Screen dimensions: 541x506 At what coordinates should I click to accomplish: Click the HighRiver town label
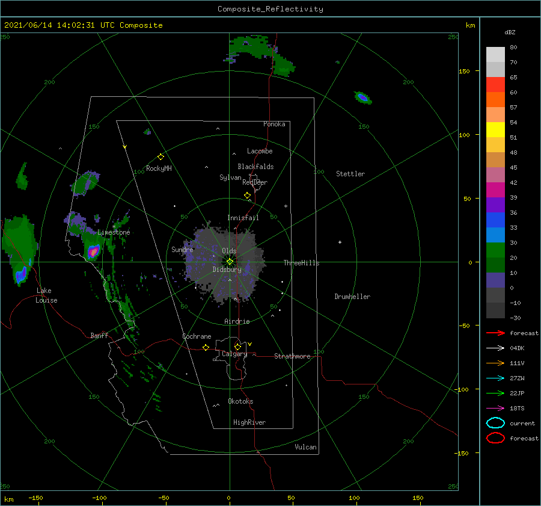coord(249,422)
